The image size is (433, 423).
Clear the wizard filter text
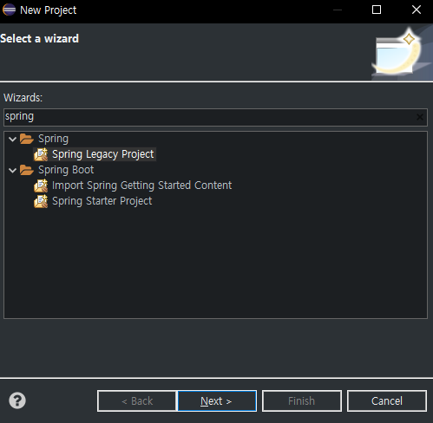(x=420, y=117)
